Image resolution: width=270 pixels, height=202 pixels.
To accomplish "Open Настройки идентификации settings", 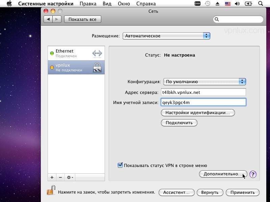I will coord(198,113).
